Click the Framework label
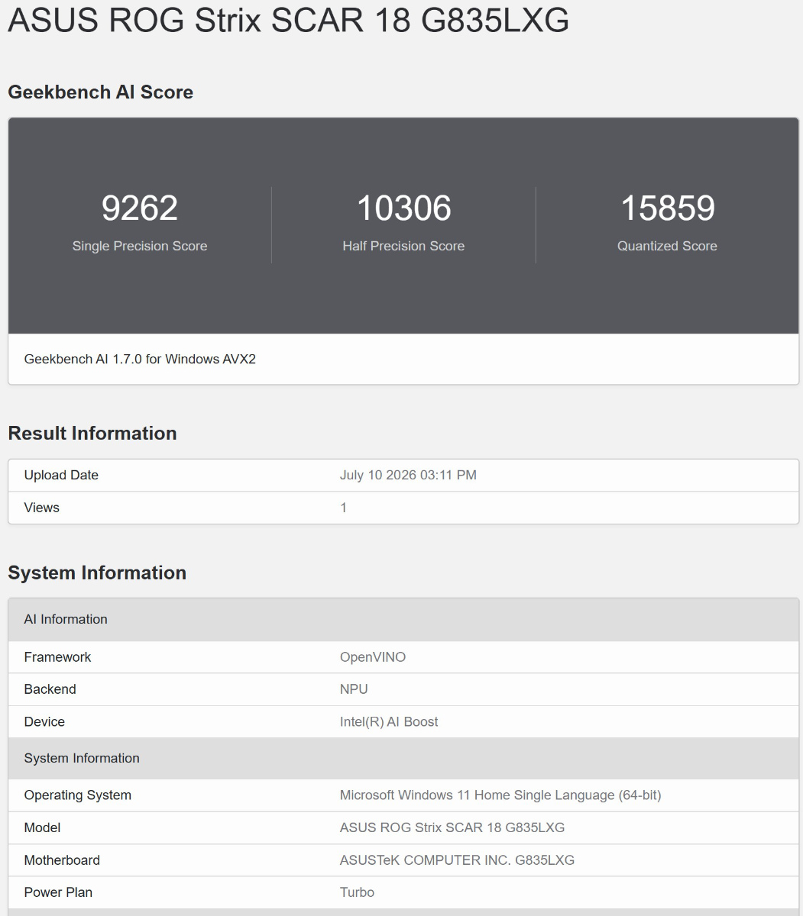The height and width of the screenshot is (916, 803). [57, 657]
